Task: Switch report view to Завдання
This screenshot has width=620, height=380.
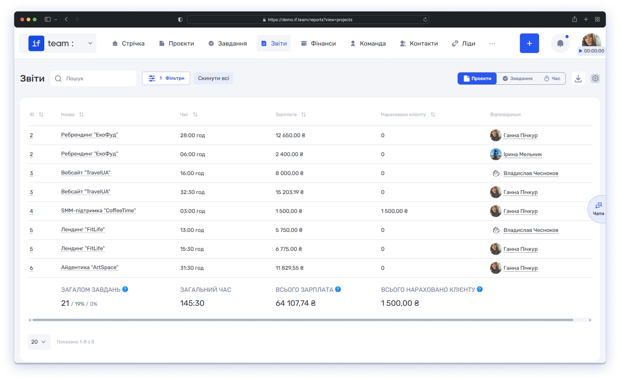Action: click(x=517, y=78)
